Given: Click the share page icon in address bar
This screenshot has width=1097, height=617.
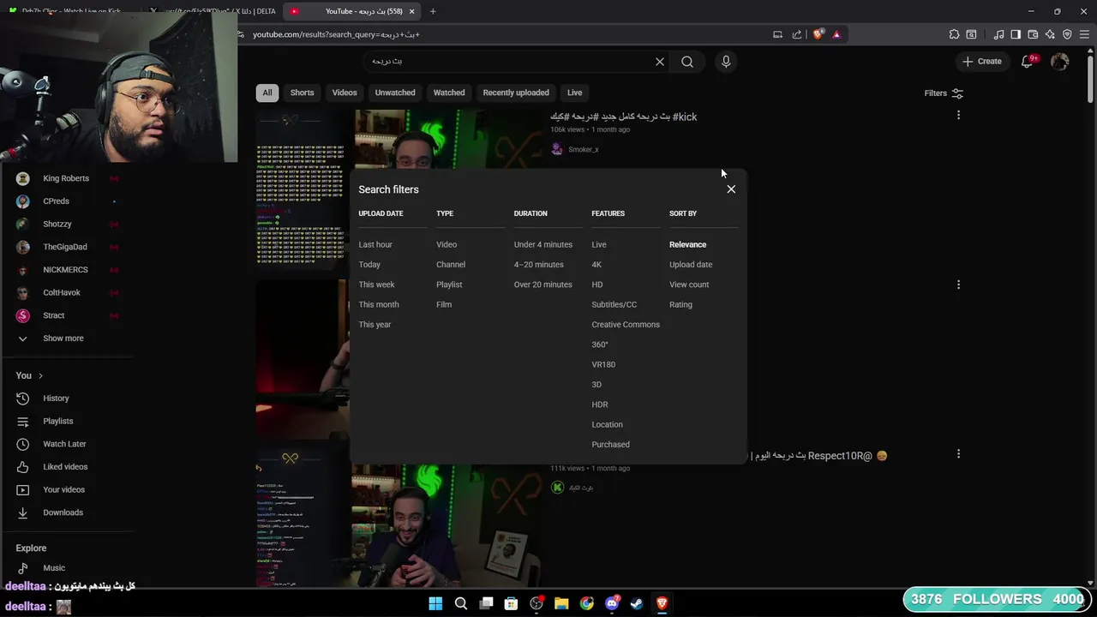Looking at the screenshot, I should click(797, 34).
